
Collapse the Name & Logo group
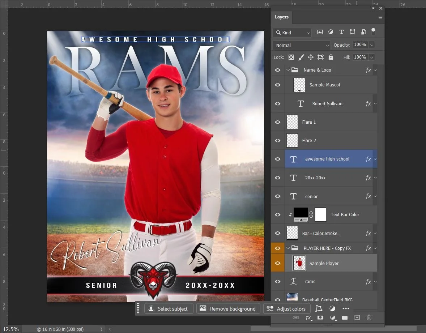(x=288, y=70)
